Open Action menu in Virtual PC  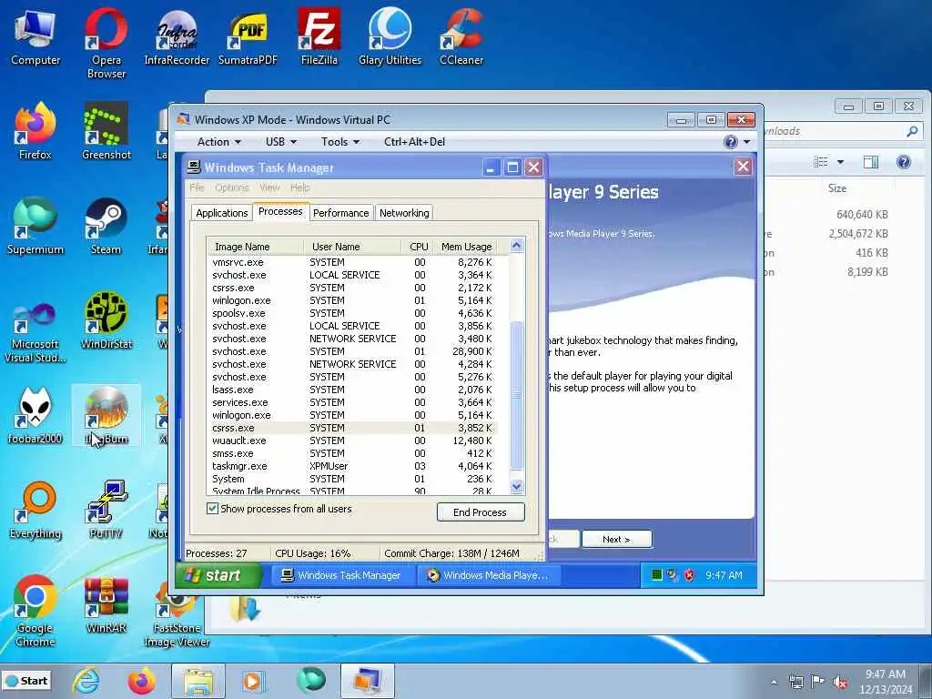click(219, 142)
